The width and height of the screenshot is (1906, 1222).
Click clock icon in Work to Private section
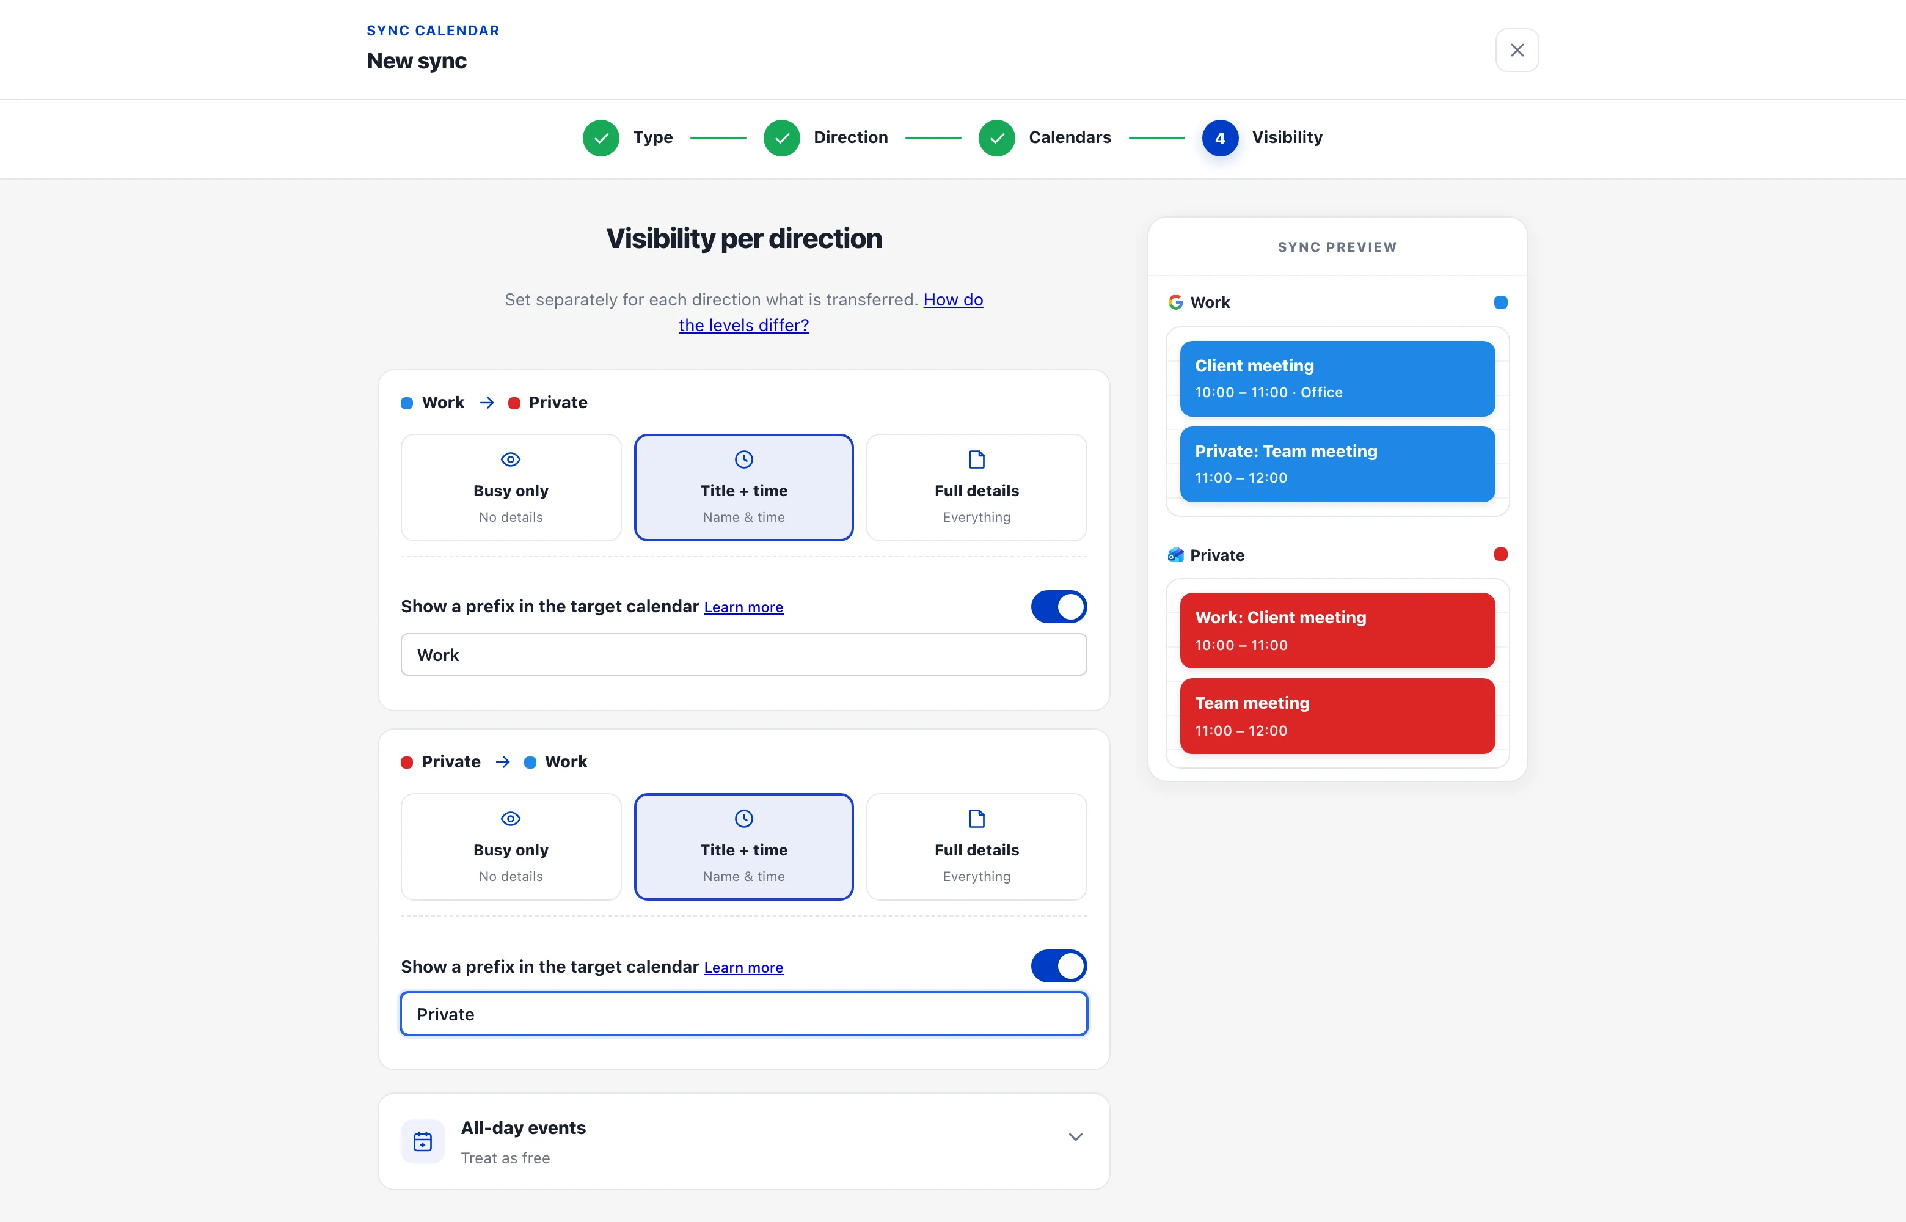point(744,459)
